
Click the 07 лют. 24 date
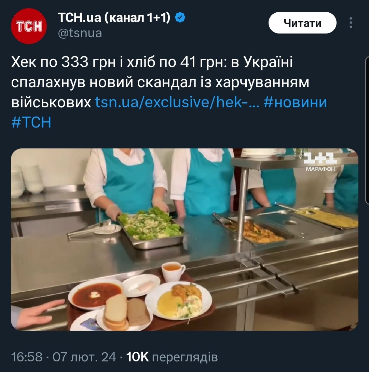point(84,357)
